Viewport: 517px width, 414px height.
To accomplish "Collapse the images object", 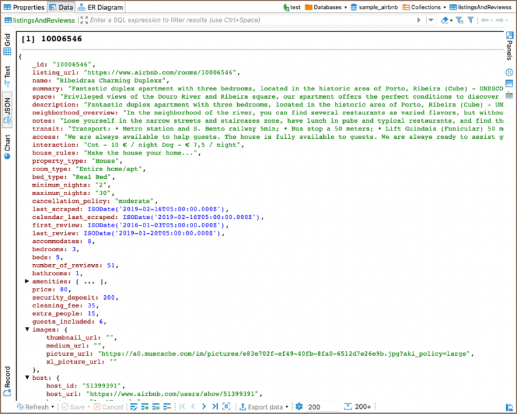I will coord(27,329).
